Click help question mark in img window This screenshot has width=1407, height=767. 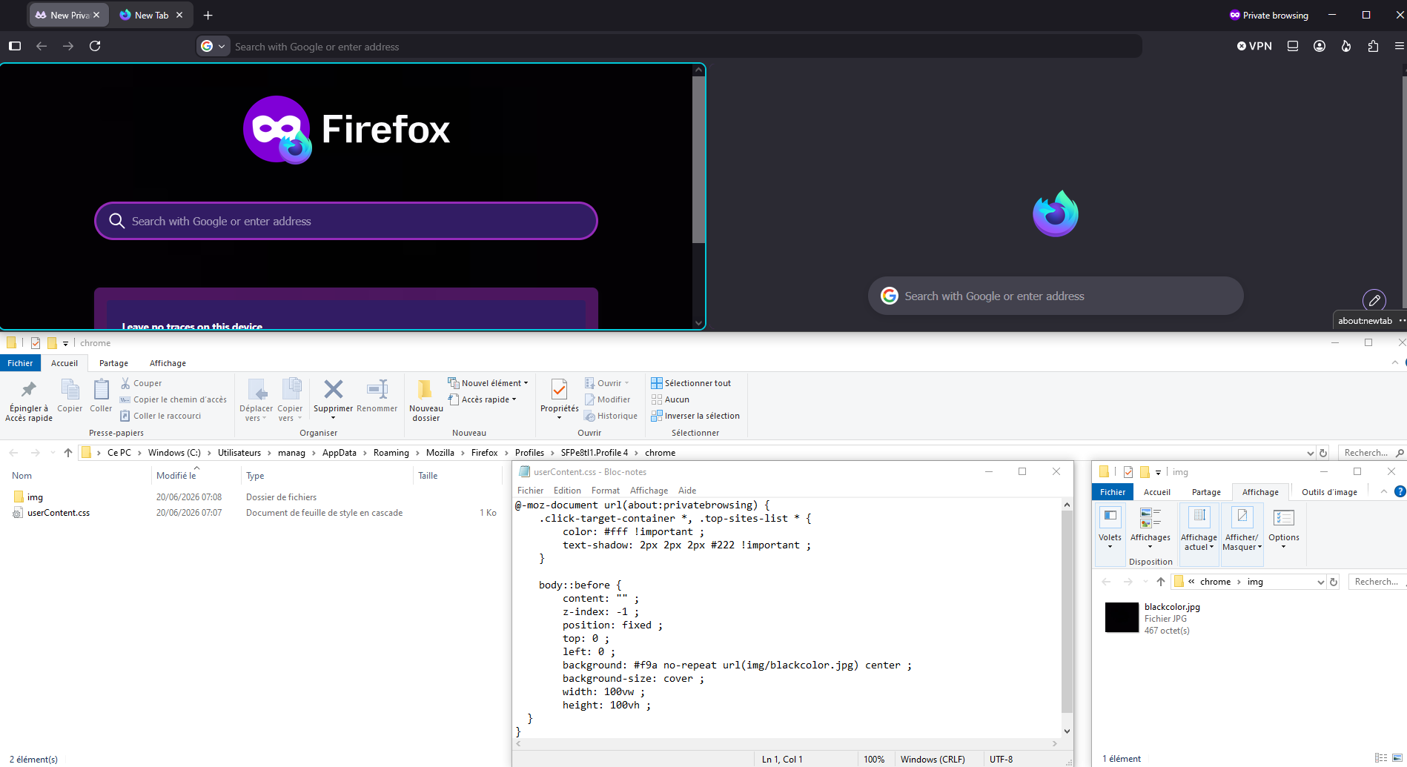(x=1400, y=491)
